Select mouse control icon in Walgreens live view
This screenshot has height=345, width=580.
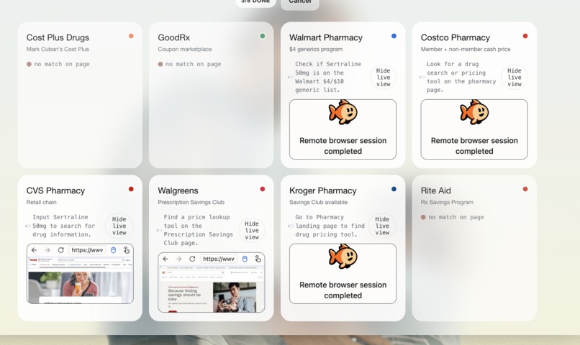point(245,259)
